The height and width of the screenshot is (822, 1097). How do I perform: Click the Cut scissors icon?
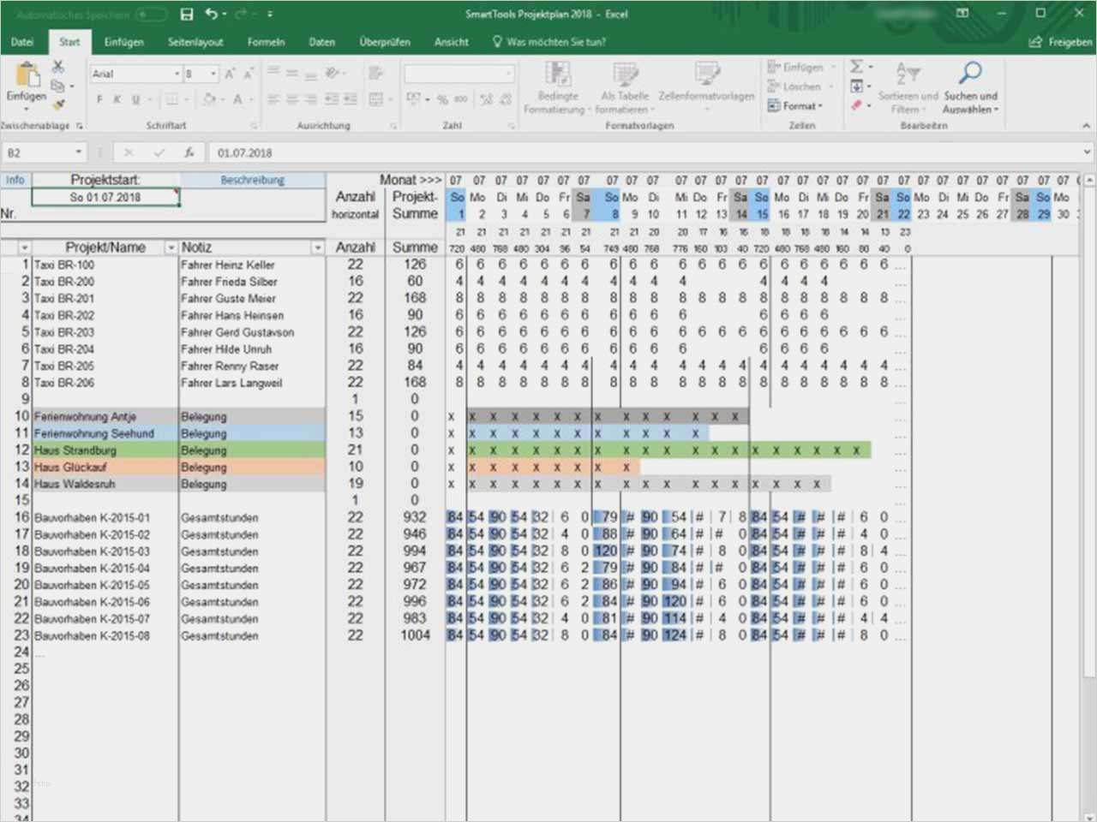tap(58, 67)
